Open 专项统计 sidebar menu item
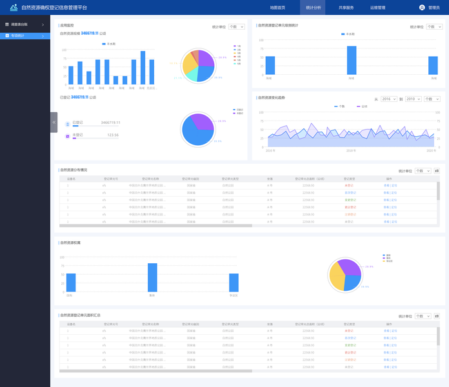 click(25, 35)
